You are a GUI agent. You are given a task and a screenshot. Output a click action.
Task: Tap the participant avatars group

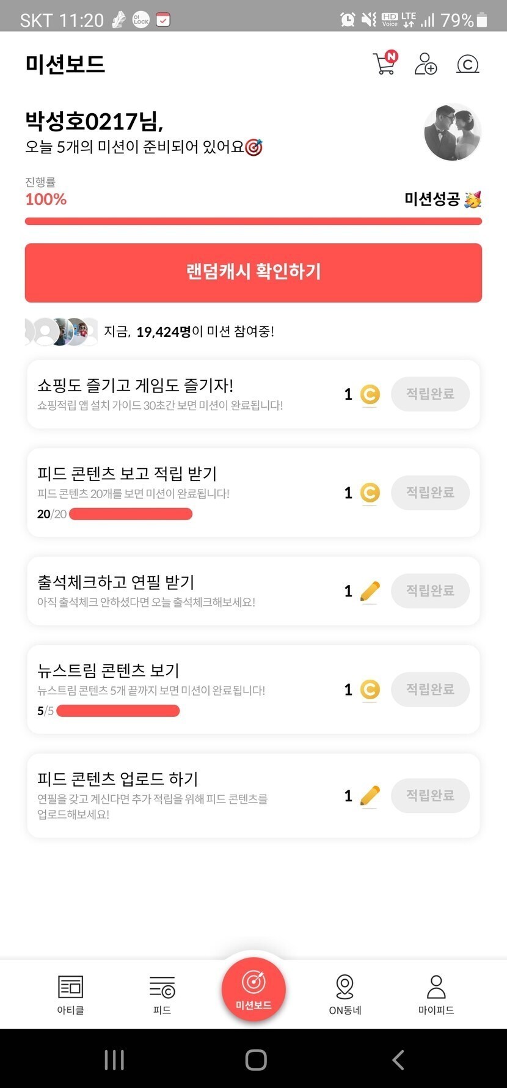(61, 332)
